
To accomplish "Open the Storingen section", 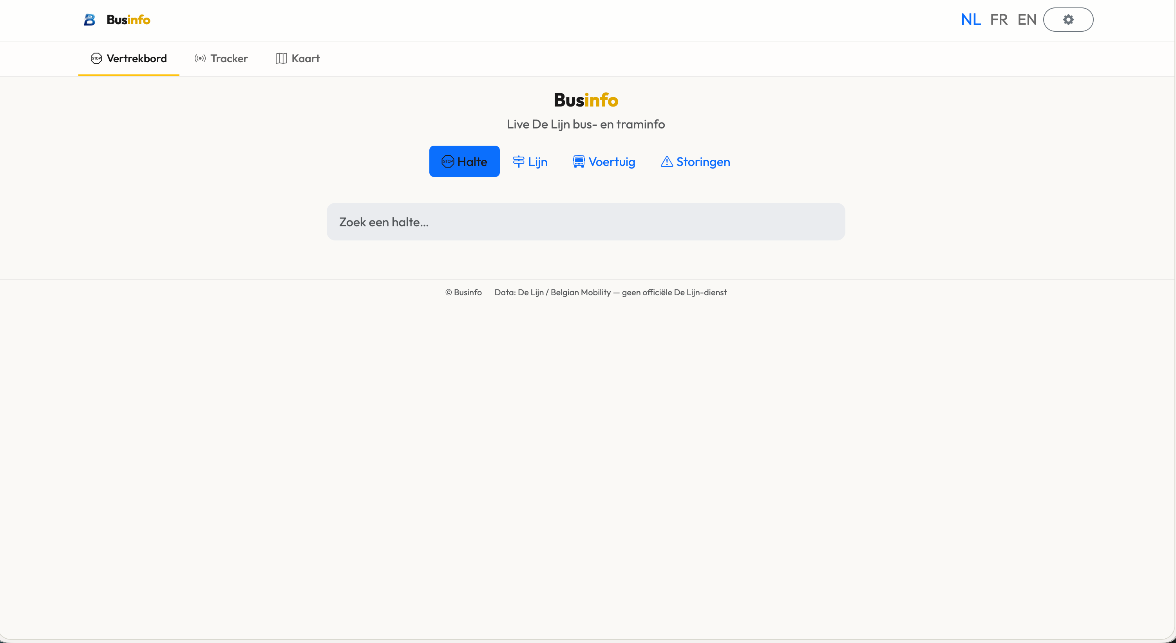I will [695, 162].
